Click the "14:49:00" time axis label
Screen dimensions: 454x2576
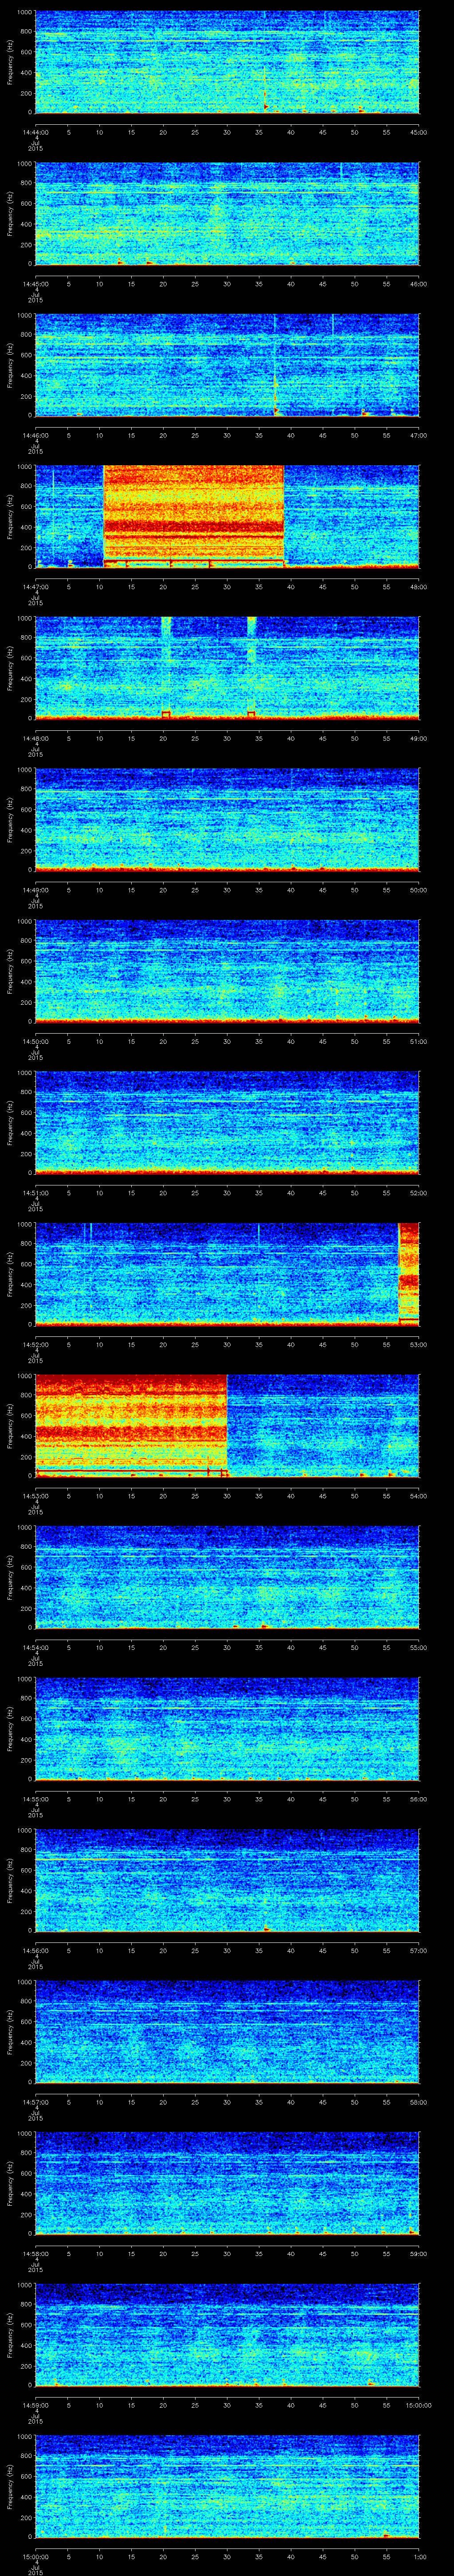(x=35, y=890)
